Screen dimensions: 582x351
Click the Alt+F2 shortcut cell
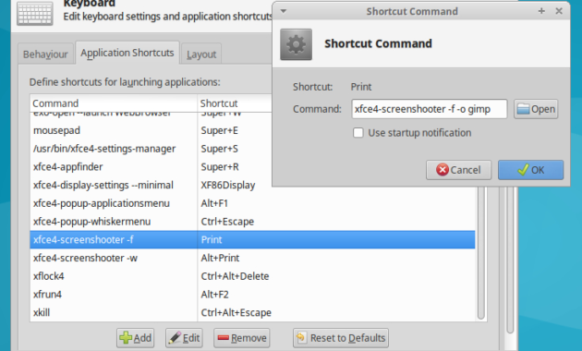click(x=214, y=295)
